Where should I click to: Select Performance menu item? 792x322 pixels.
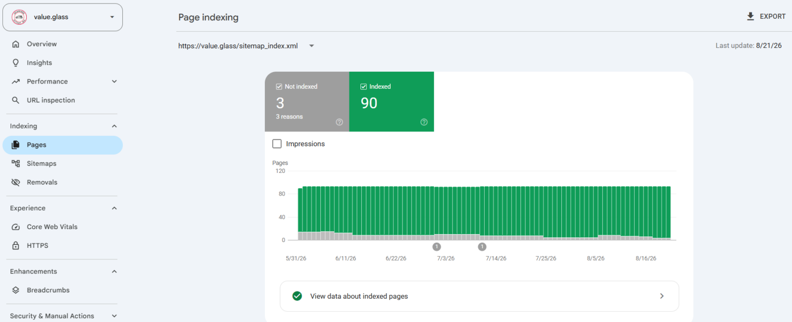click(62, 81)
